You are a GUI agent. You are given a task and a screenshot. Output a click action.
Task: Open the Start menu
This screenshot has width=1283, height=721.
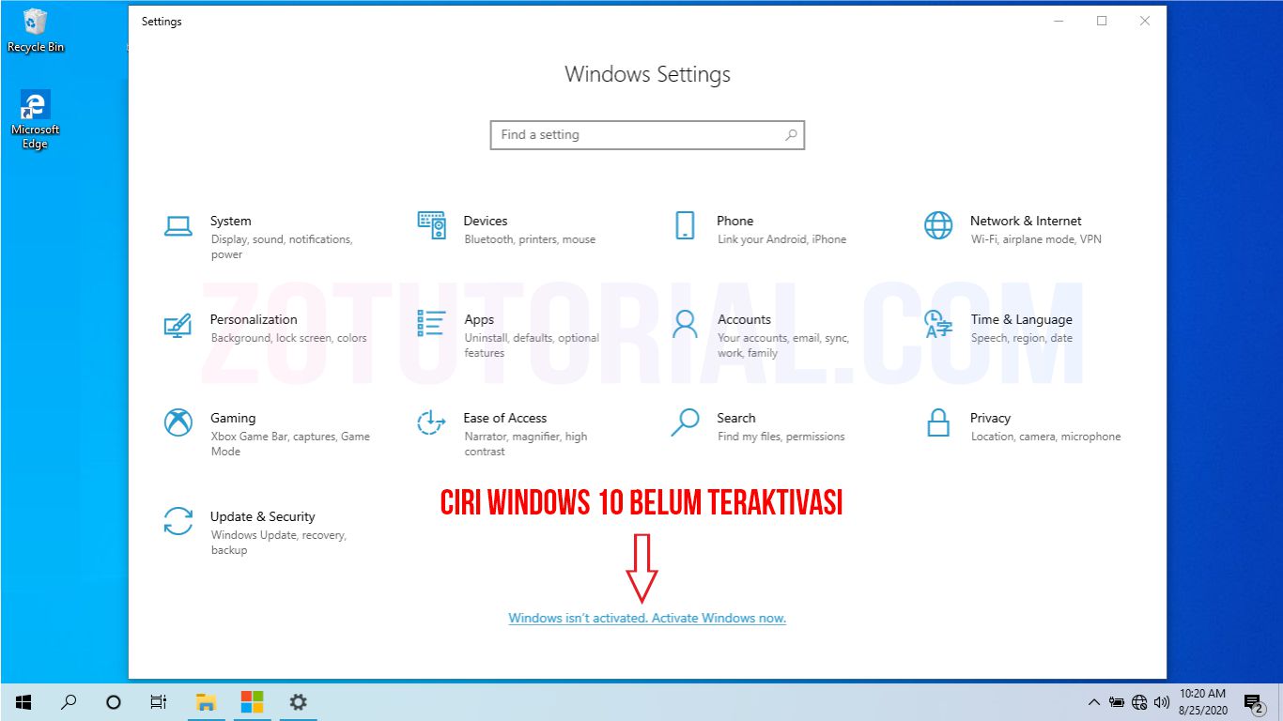23,701
